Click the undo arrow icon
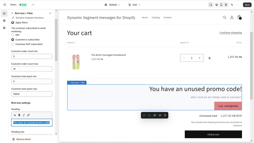The image size is (254, 143). pos(232,5)
